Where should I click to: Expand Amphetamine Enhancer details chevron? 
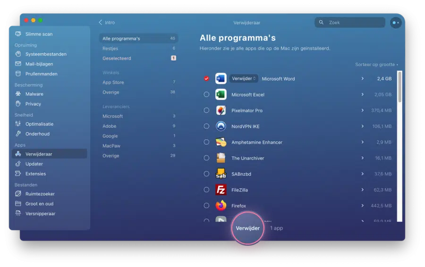coord(362,142)
